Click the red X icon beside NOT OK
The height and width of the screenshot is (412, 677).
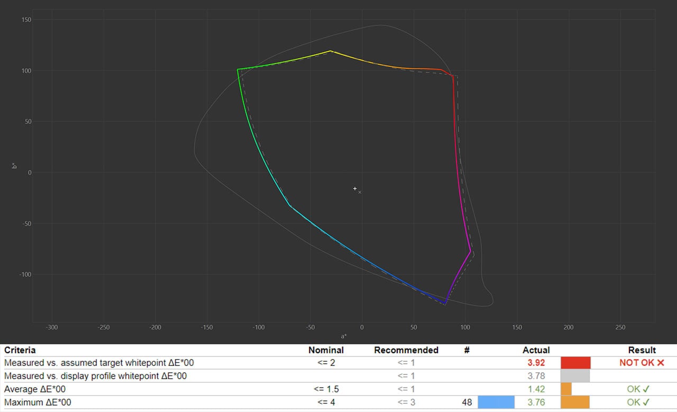[660, 363]
